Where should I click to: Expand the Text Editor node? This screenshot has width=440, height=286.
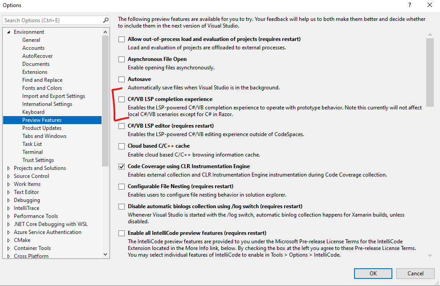tap(8, 192)
